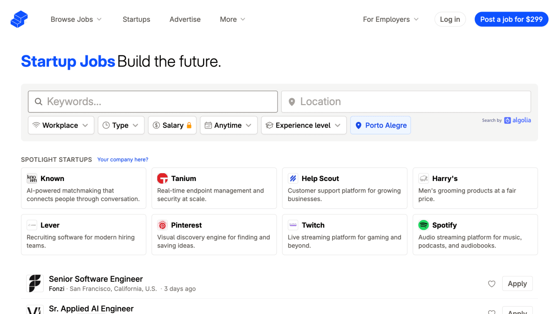Click the Twitch logo icon
The height and width of the screenshot is (314, 559).
[x=293, y=225]
